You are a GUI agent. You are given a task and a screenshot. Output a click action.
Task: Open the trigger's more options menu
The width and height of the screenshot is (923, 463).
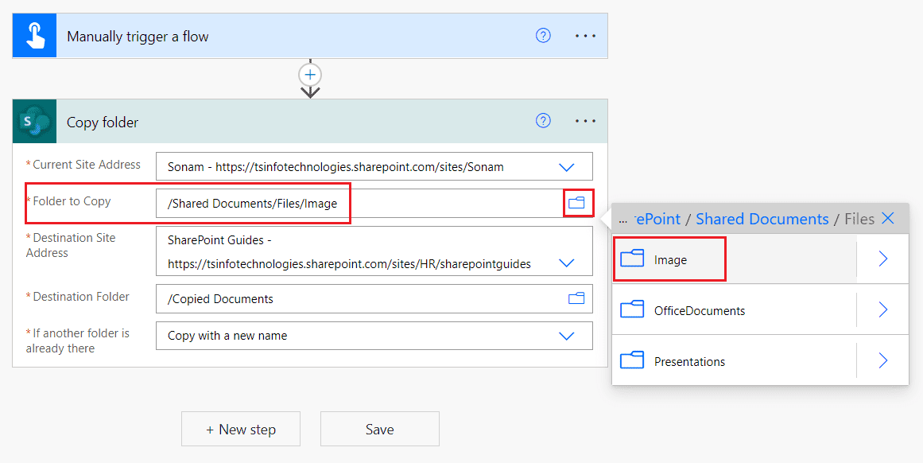tap(585, 35)
